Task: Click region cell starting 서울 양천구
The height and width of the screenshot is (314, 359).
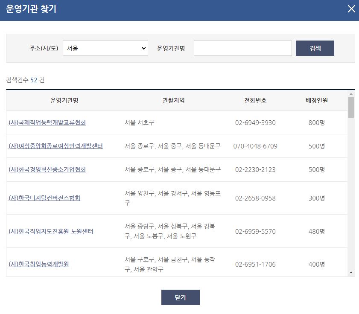Action: [x=172, y=198]
